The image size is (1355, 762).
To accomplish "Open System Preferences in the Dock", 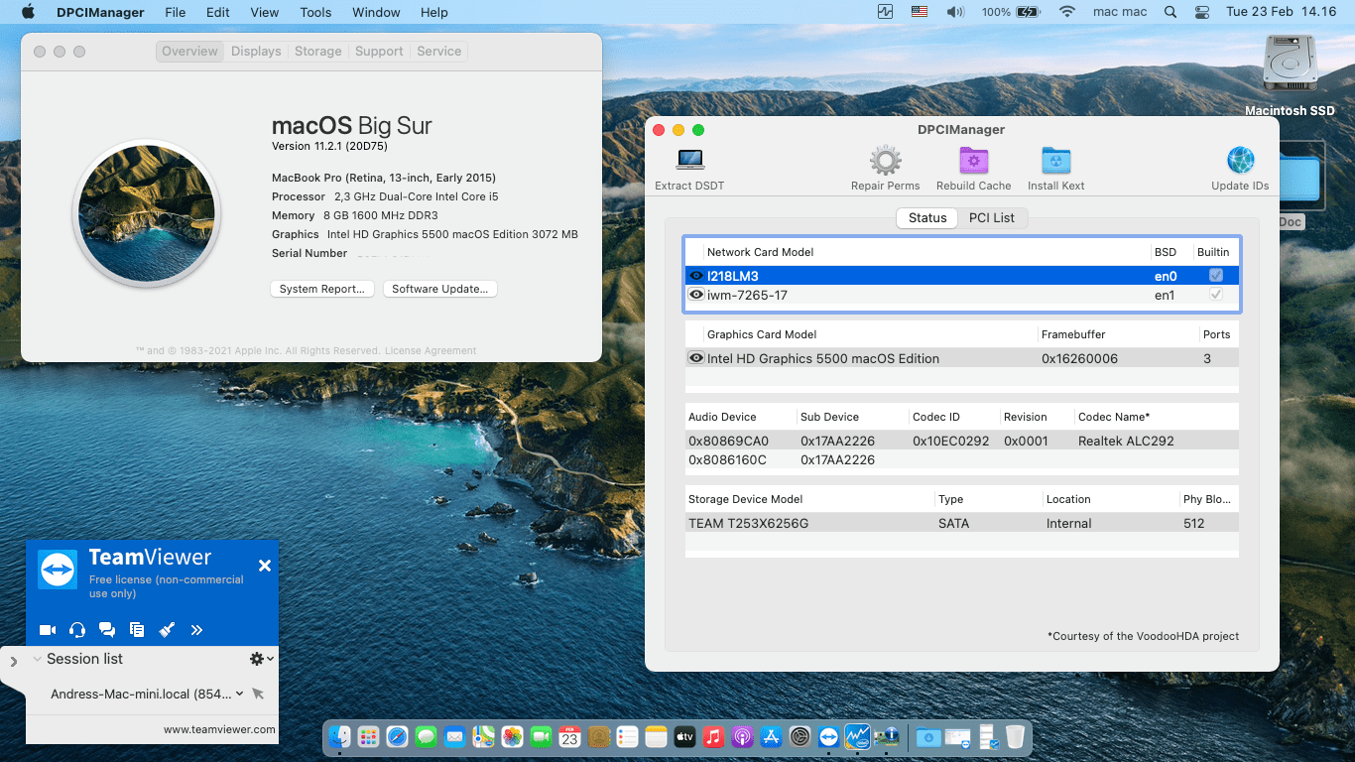I will (x=800, y=737).
